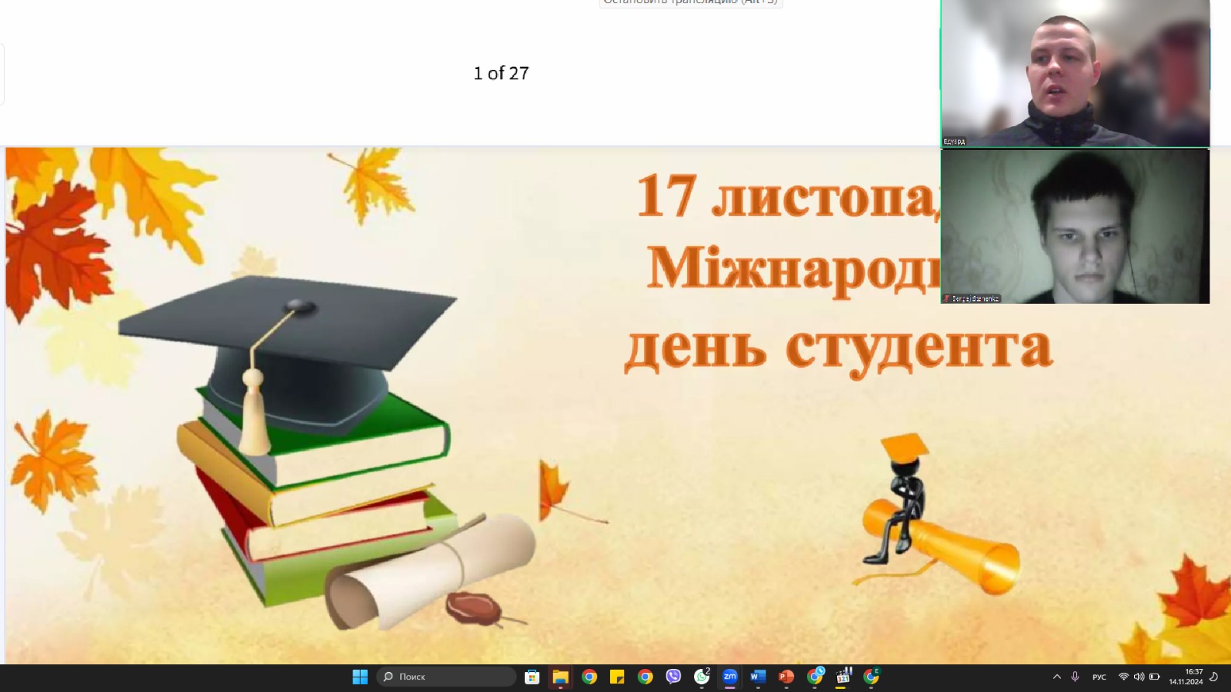Launch Sticky Notes from the taskbar
This screenshot has width=1231, height=692.
click(617, 677)
